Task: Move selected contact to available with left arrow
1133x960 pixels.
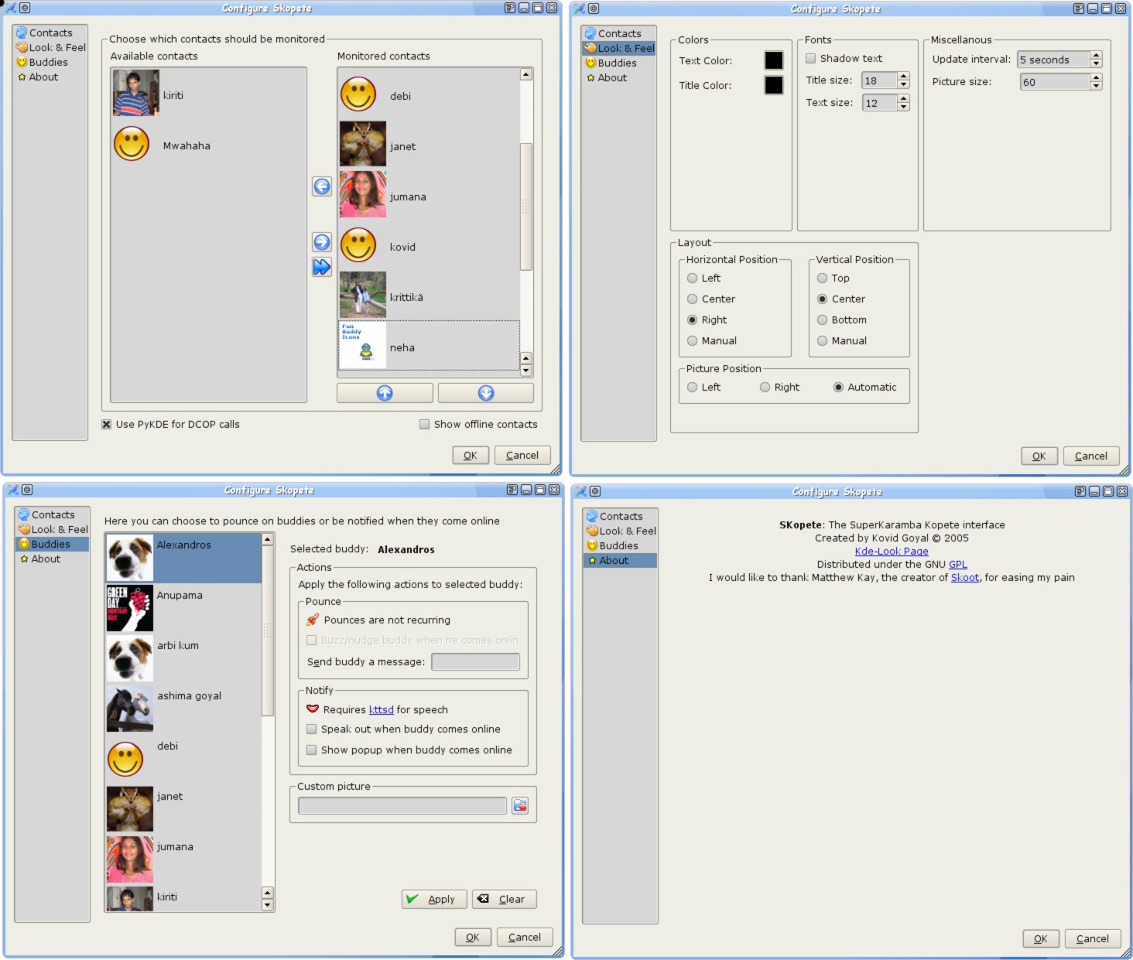Action: click(x=322, y=186)
